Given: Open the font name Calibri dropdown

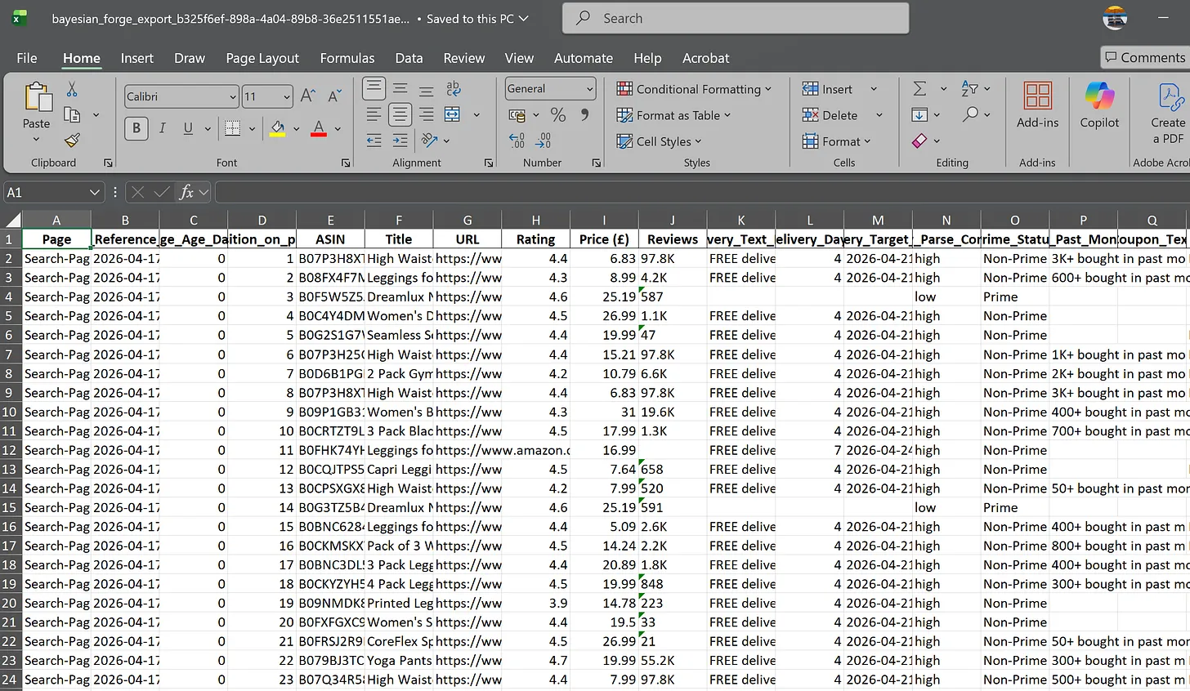Looking at the screenshot, I should [233, 96].
